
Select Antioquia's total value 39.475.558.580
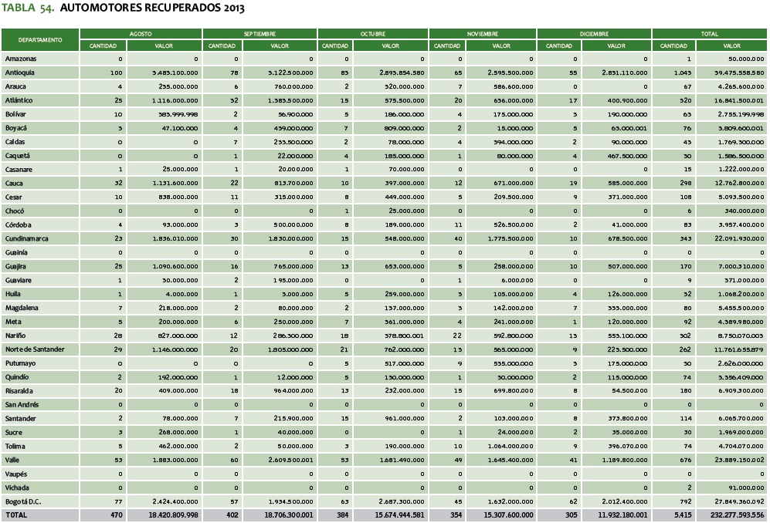click(x=732, y=72)
